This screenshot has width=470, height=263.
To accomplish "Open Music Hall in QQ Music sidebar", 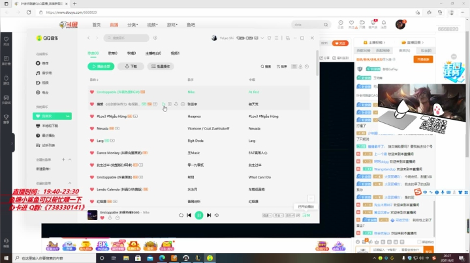I will coord(44,73).
